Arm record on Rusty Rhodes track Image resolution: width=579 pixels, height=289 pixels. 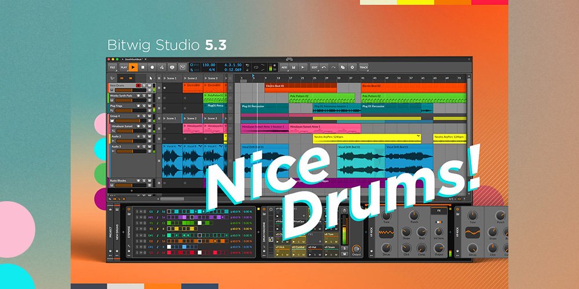pyautogui.click(x=138, y=180)
